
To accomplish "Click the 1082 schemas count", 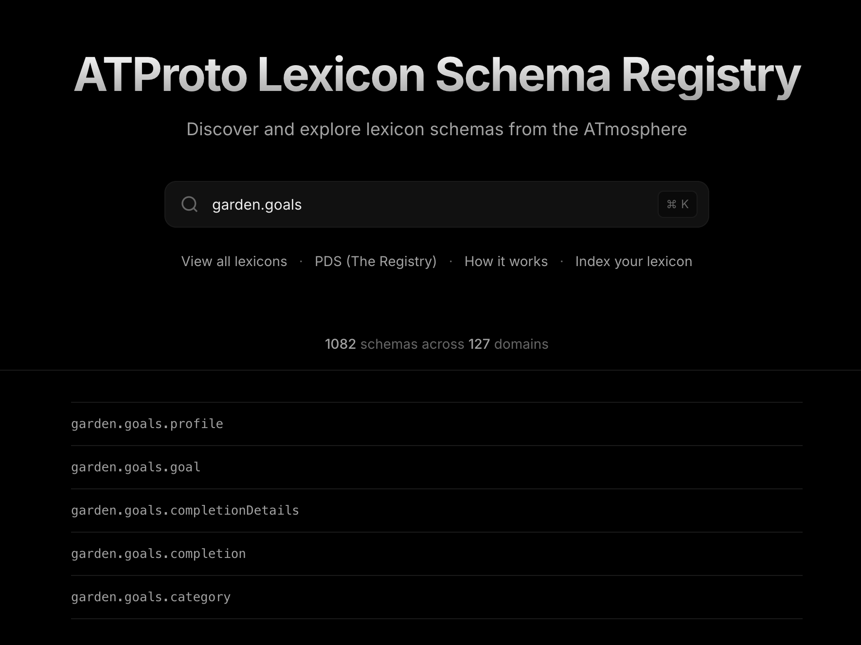I will point(341,344).
